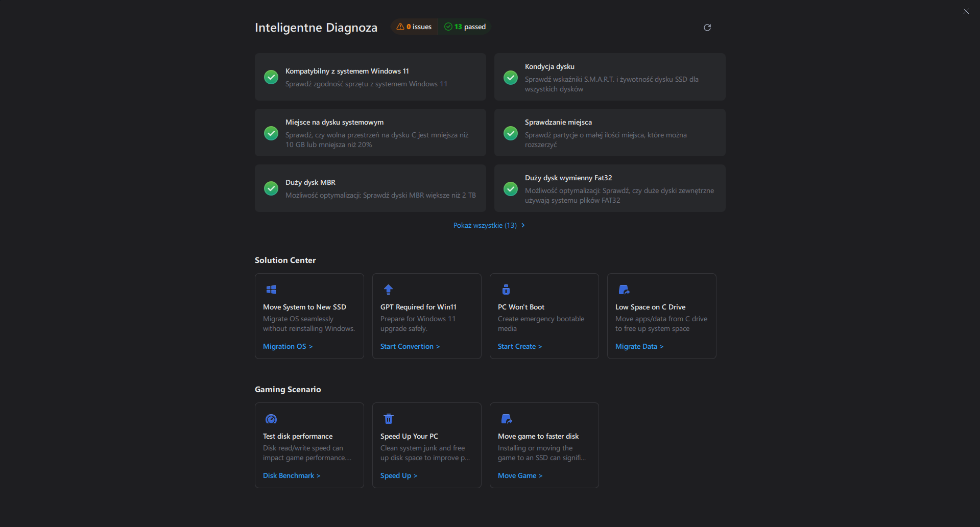Click description about external disks using FAT32
The height and width of the screenshot is (527, 980).
pyautogui.click(x=619, y=196)
